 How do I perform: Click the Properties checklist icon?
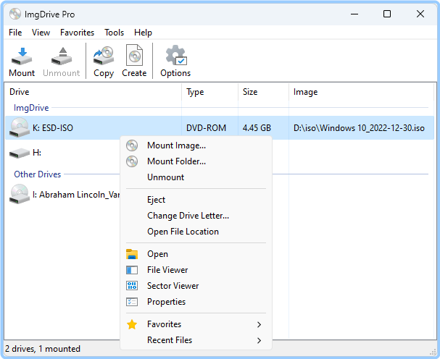coord(132,302)
